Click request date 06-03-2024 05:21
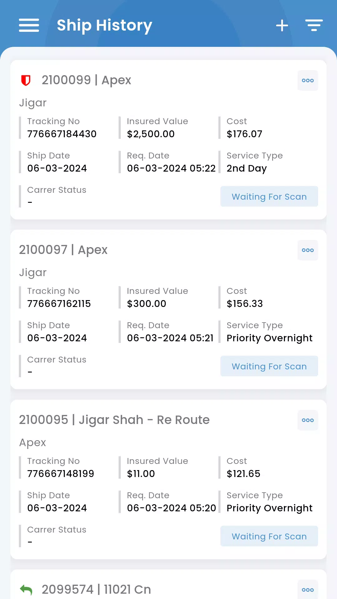 point(170,338)
